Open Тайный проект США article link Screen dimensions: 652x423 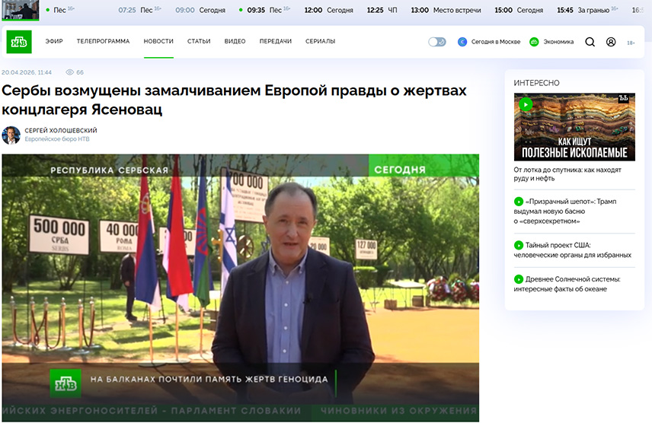point(573,250)
